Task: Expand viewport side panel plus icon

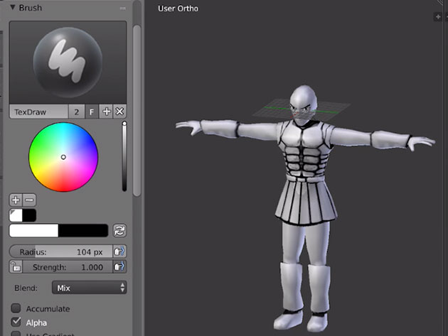Action: (x=438, y=17)
